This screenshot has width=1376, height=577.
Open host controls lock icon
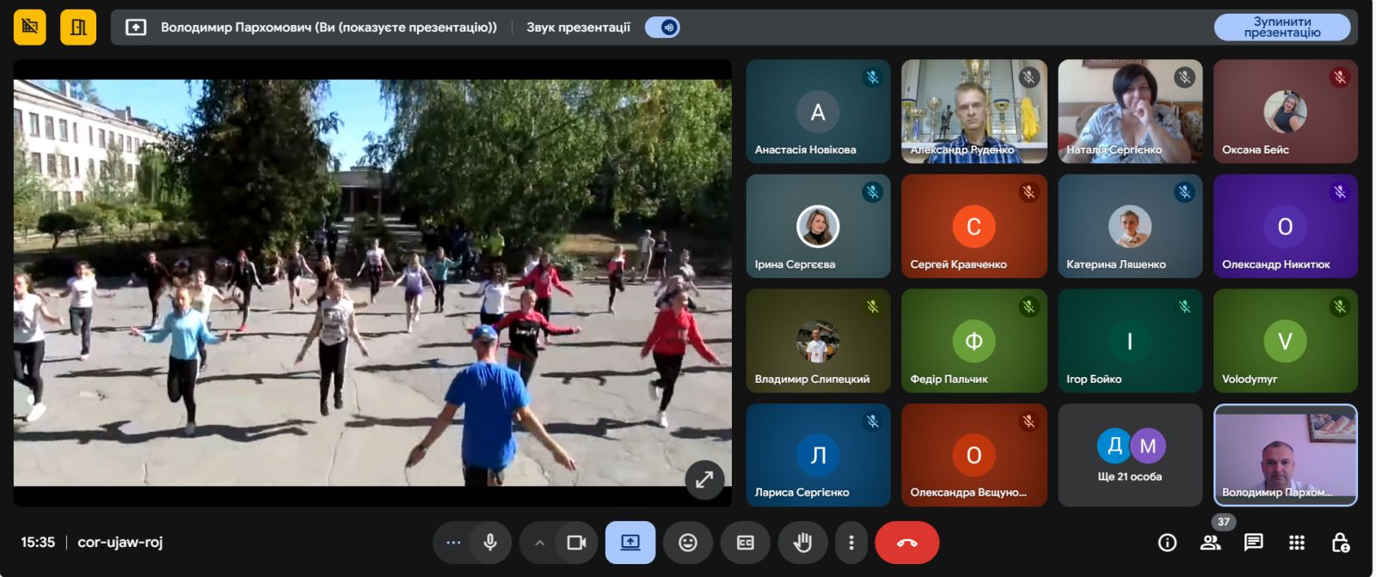(1340, 543)
